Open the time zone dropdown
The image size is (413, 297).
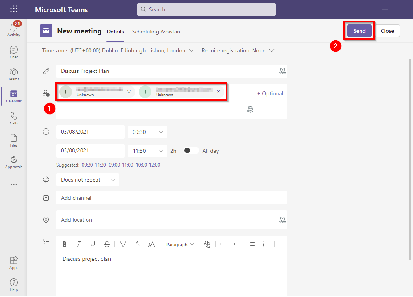[x=118, y=50]
